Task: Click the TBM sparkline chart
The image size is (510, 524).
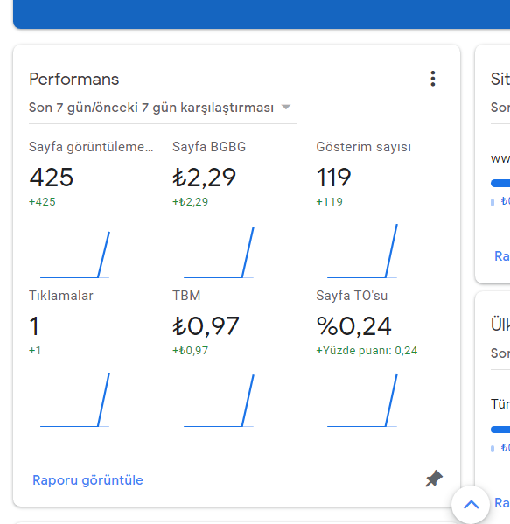Action: click(x=219, y=401)
